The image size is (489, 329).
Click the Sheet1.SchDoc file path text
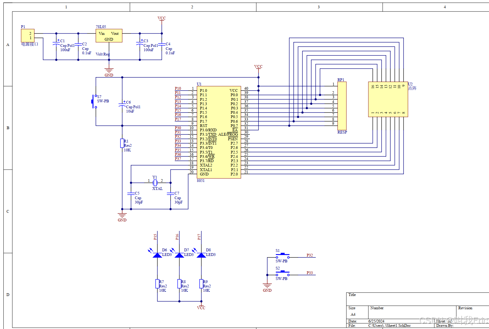click(390, 326)
